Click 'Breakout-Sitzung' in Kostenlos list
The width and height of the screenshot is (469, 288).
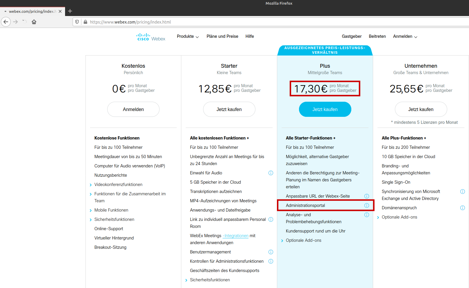pyautogui.click(x=110, y=247)
